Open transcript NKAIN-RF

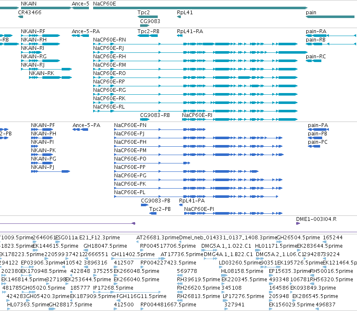tap(33, 31)
